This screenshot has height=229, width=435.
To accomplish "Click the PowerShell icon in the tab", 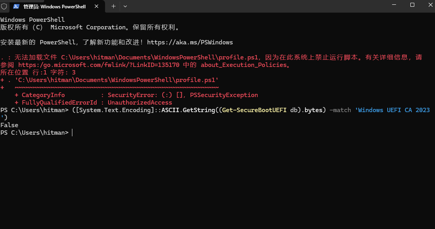I will [x=16, y=6].
